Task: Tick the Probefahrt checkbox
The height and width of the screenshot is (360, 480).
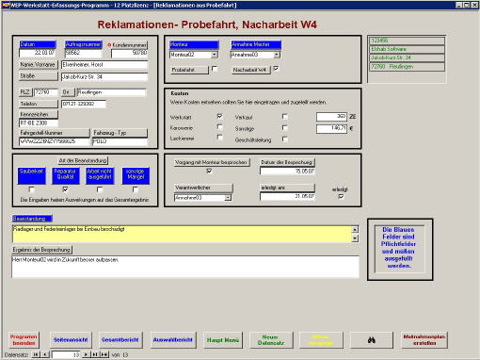Action: pyautogui.click(x=215, y=69)
